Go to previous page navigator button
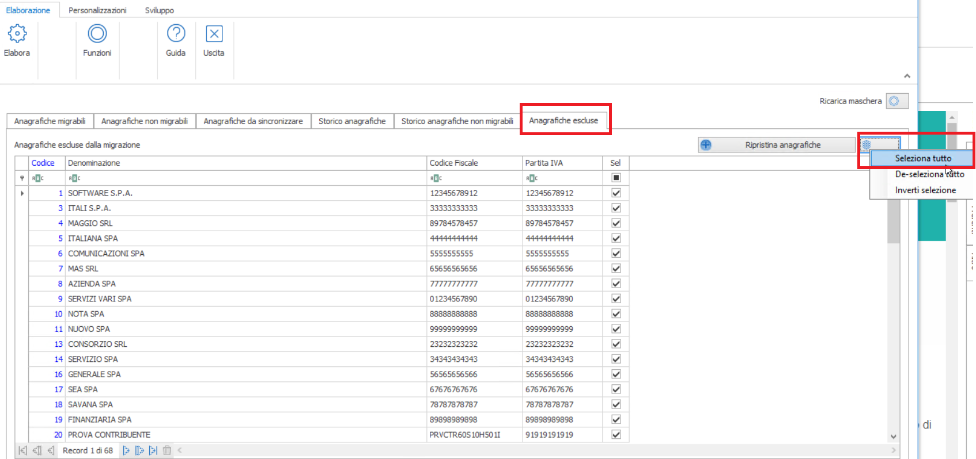Viewport: 976px width, 459px height. pos(37,450)
